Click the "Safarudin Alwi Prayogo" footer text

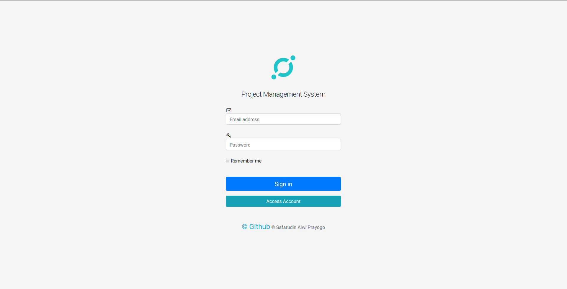coord(300,227)
